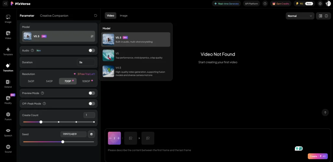Toggle the Audio switch

tap(92, 51)
